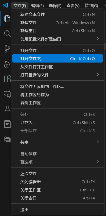Open the 编辑(E) menu

[x=37, y=6]
